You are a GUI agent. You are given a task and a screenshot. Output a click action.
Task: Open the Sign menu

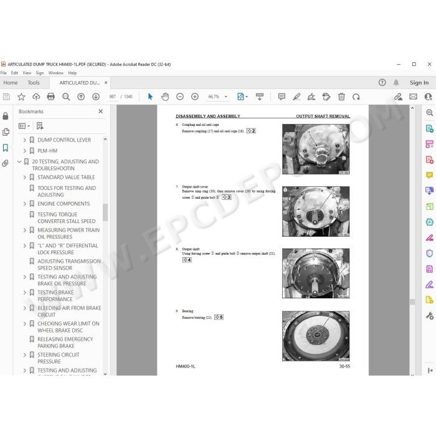click(40, 73)
